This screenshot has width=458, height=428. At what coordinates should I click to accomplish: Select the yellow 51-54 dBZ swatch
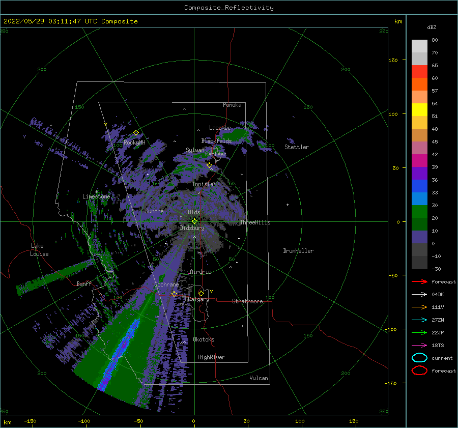[419, 110]
